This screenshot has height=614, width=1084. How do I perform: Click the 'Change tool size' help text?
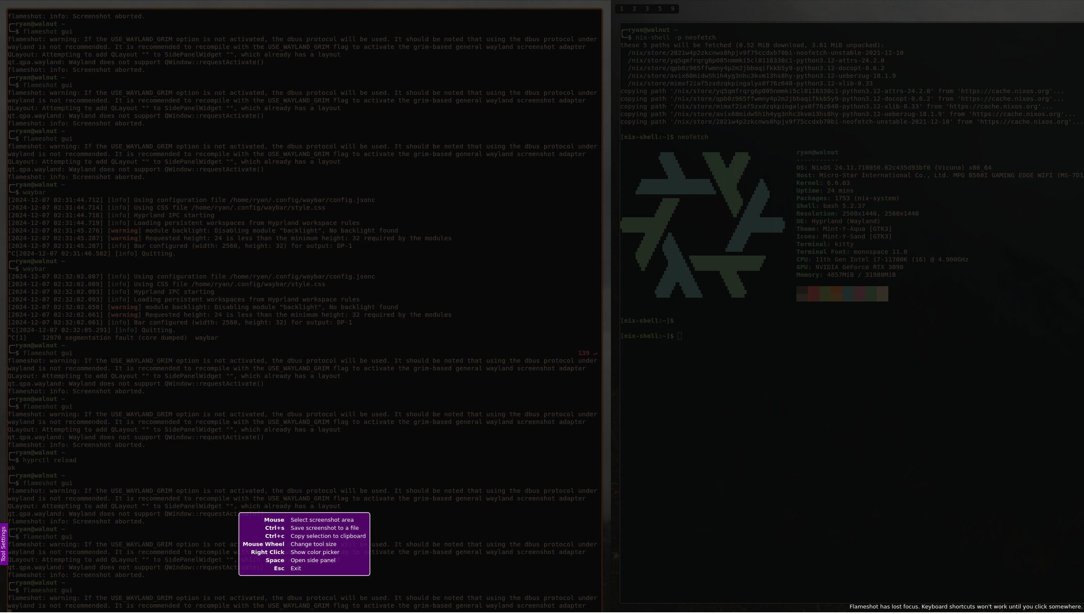tap(314, 545)
